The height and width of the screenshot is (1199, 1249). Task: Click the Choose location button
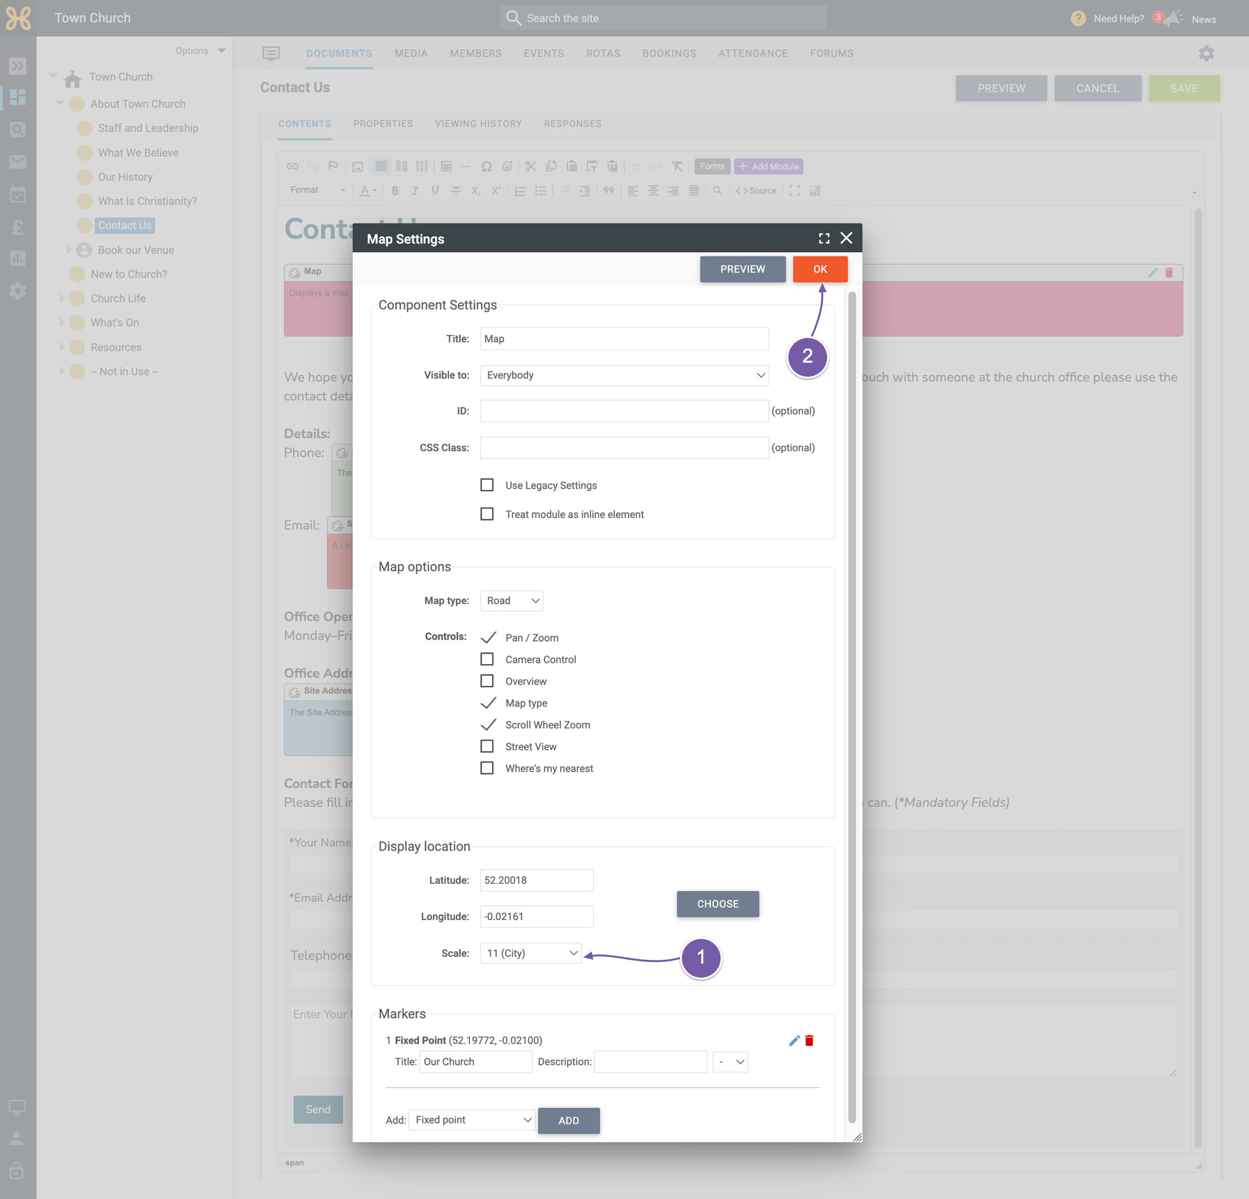pyautogui.click(x=718, y=904)
